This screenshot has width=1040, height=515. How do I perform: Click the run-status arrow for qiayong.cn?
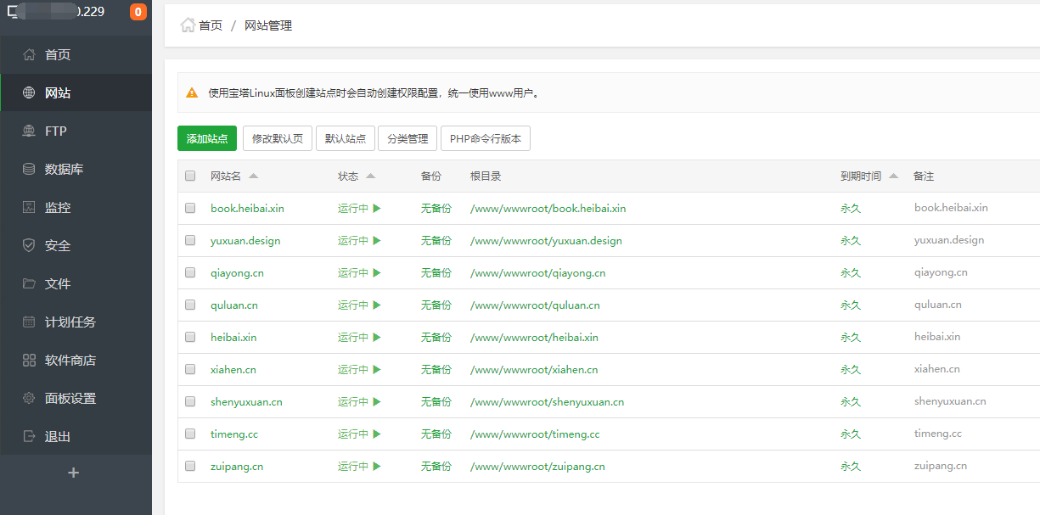377,272
